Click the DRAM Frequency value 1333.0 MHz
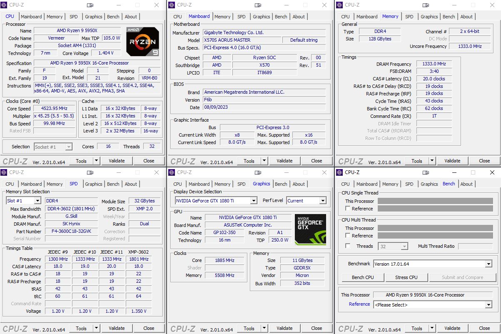 point(434,64)
